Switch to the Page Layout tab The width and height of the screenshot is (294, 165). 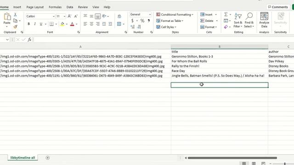point(35,7)
